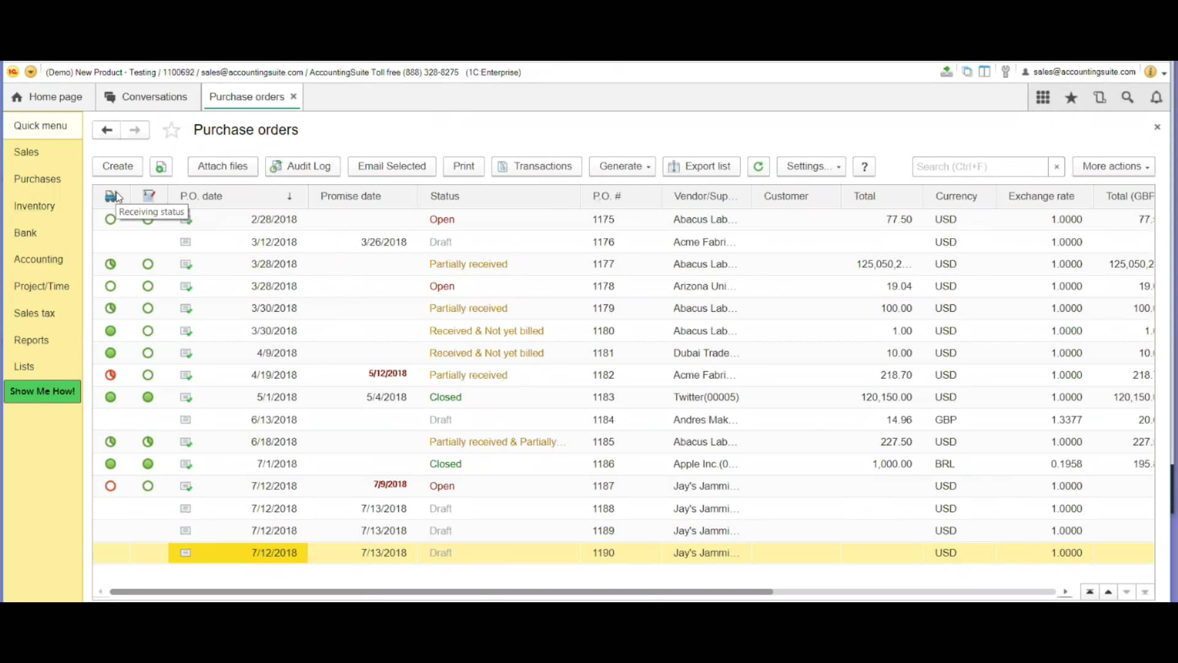Viewport: 1178px width, 663px height.
Task: Click billing status icon for PO 1183
Action: tap(148, 397)
